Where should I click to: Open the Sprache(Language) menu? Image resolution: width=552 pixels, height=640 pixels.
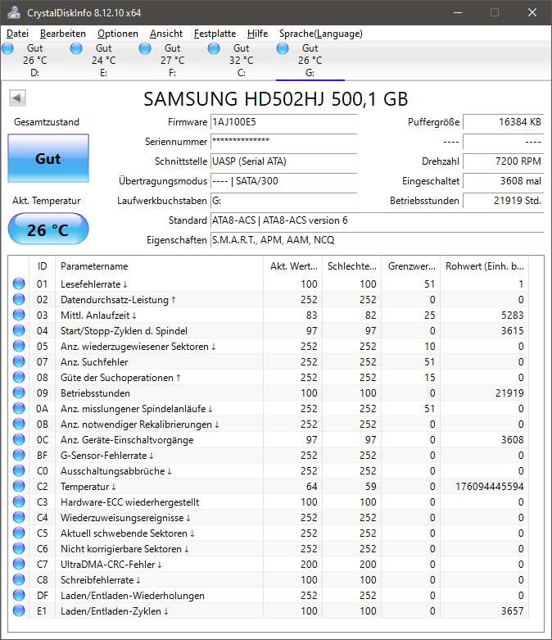point(321,34)
